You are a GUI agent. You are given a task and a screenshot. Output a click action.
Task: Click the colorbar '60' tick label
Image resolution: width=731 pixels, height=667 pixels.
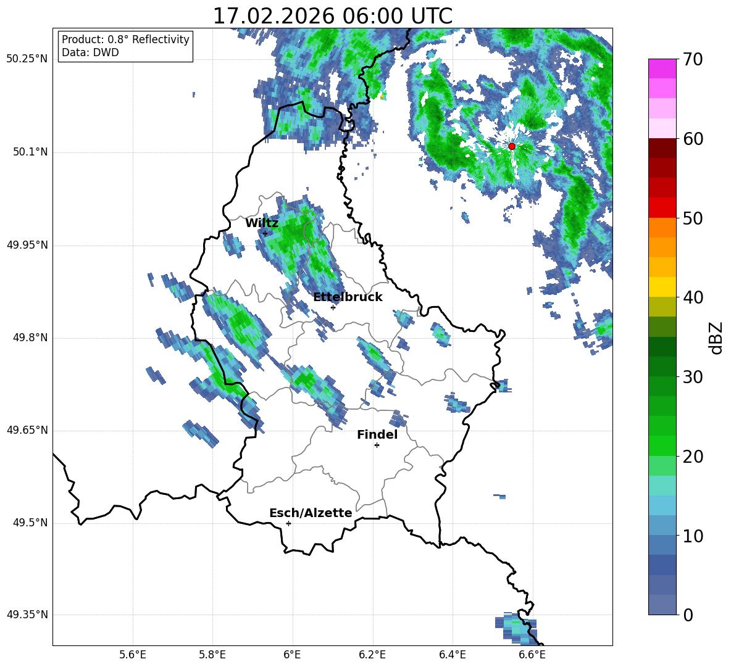(693, 139)
